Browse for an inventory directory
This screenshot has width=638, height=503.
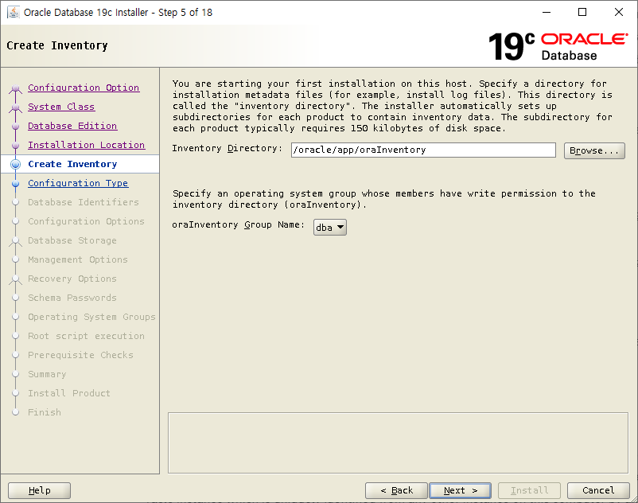[x=594, y=150]
